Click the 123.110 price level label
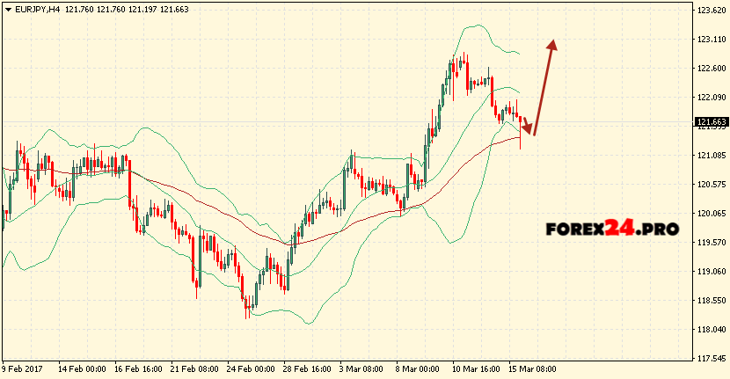 coord(711,40)
